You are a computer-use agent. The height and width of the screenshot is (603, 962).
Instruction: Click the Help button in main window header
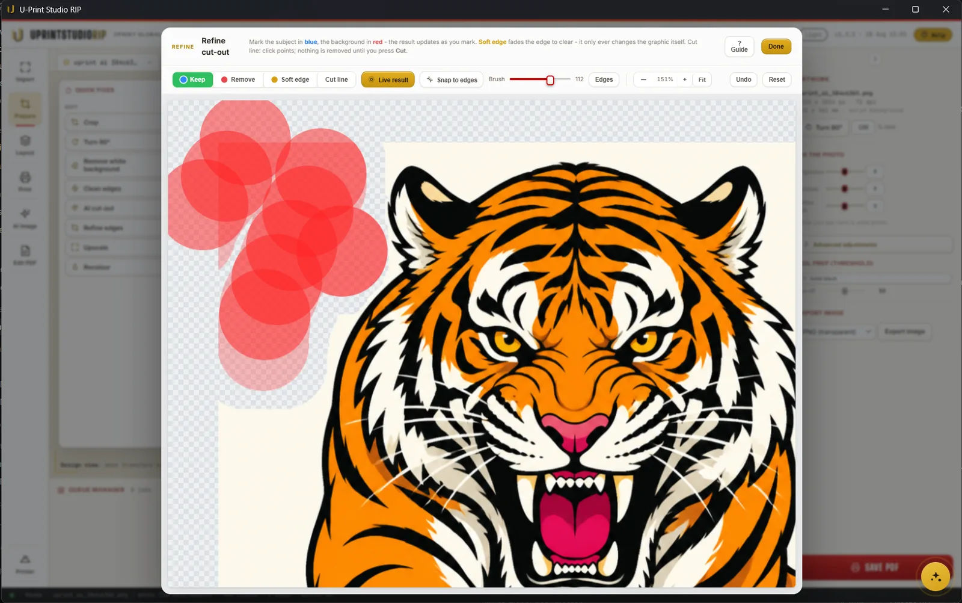click(x=933, y=35)
